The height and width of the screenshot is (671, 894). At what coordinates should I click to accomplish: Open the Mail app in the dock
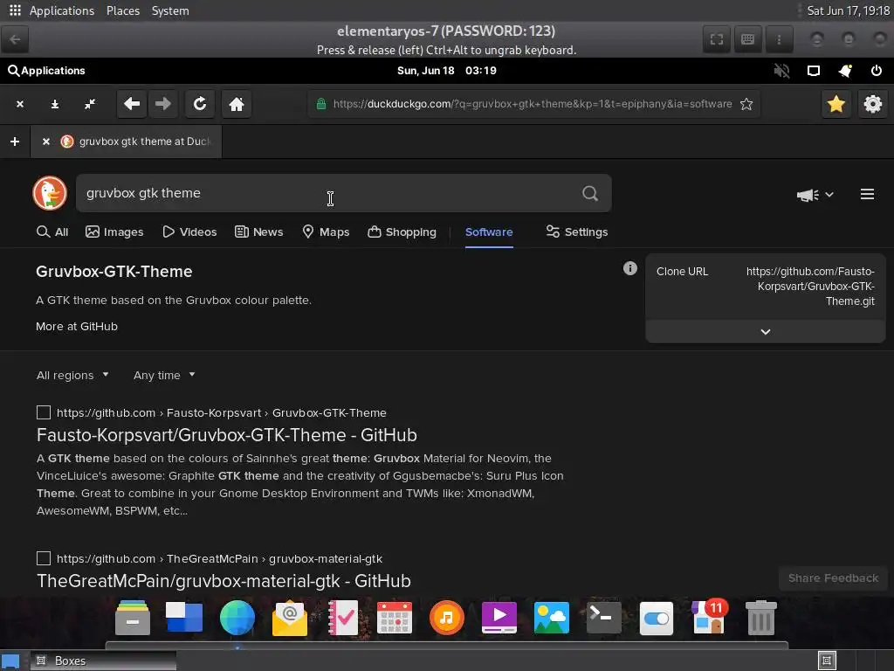click(290, 618)
